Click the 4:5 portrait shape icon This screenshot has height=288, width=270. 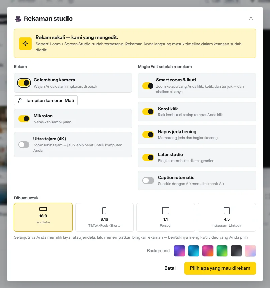point(227,211)
